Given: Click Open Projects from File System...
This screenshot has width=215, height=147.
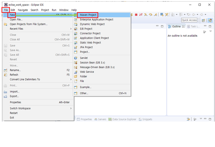Looking at the screenshot, I should tap(38, 24).
